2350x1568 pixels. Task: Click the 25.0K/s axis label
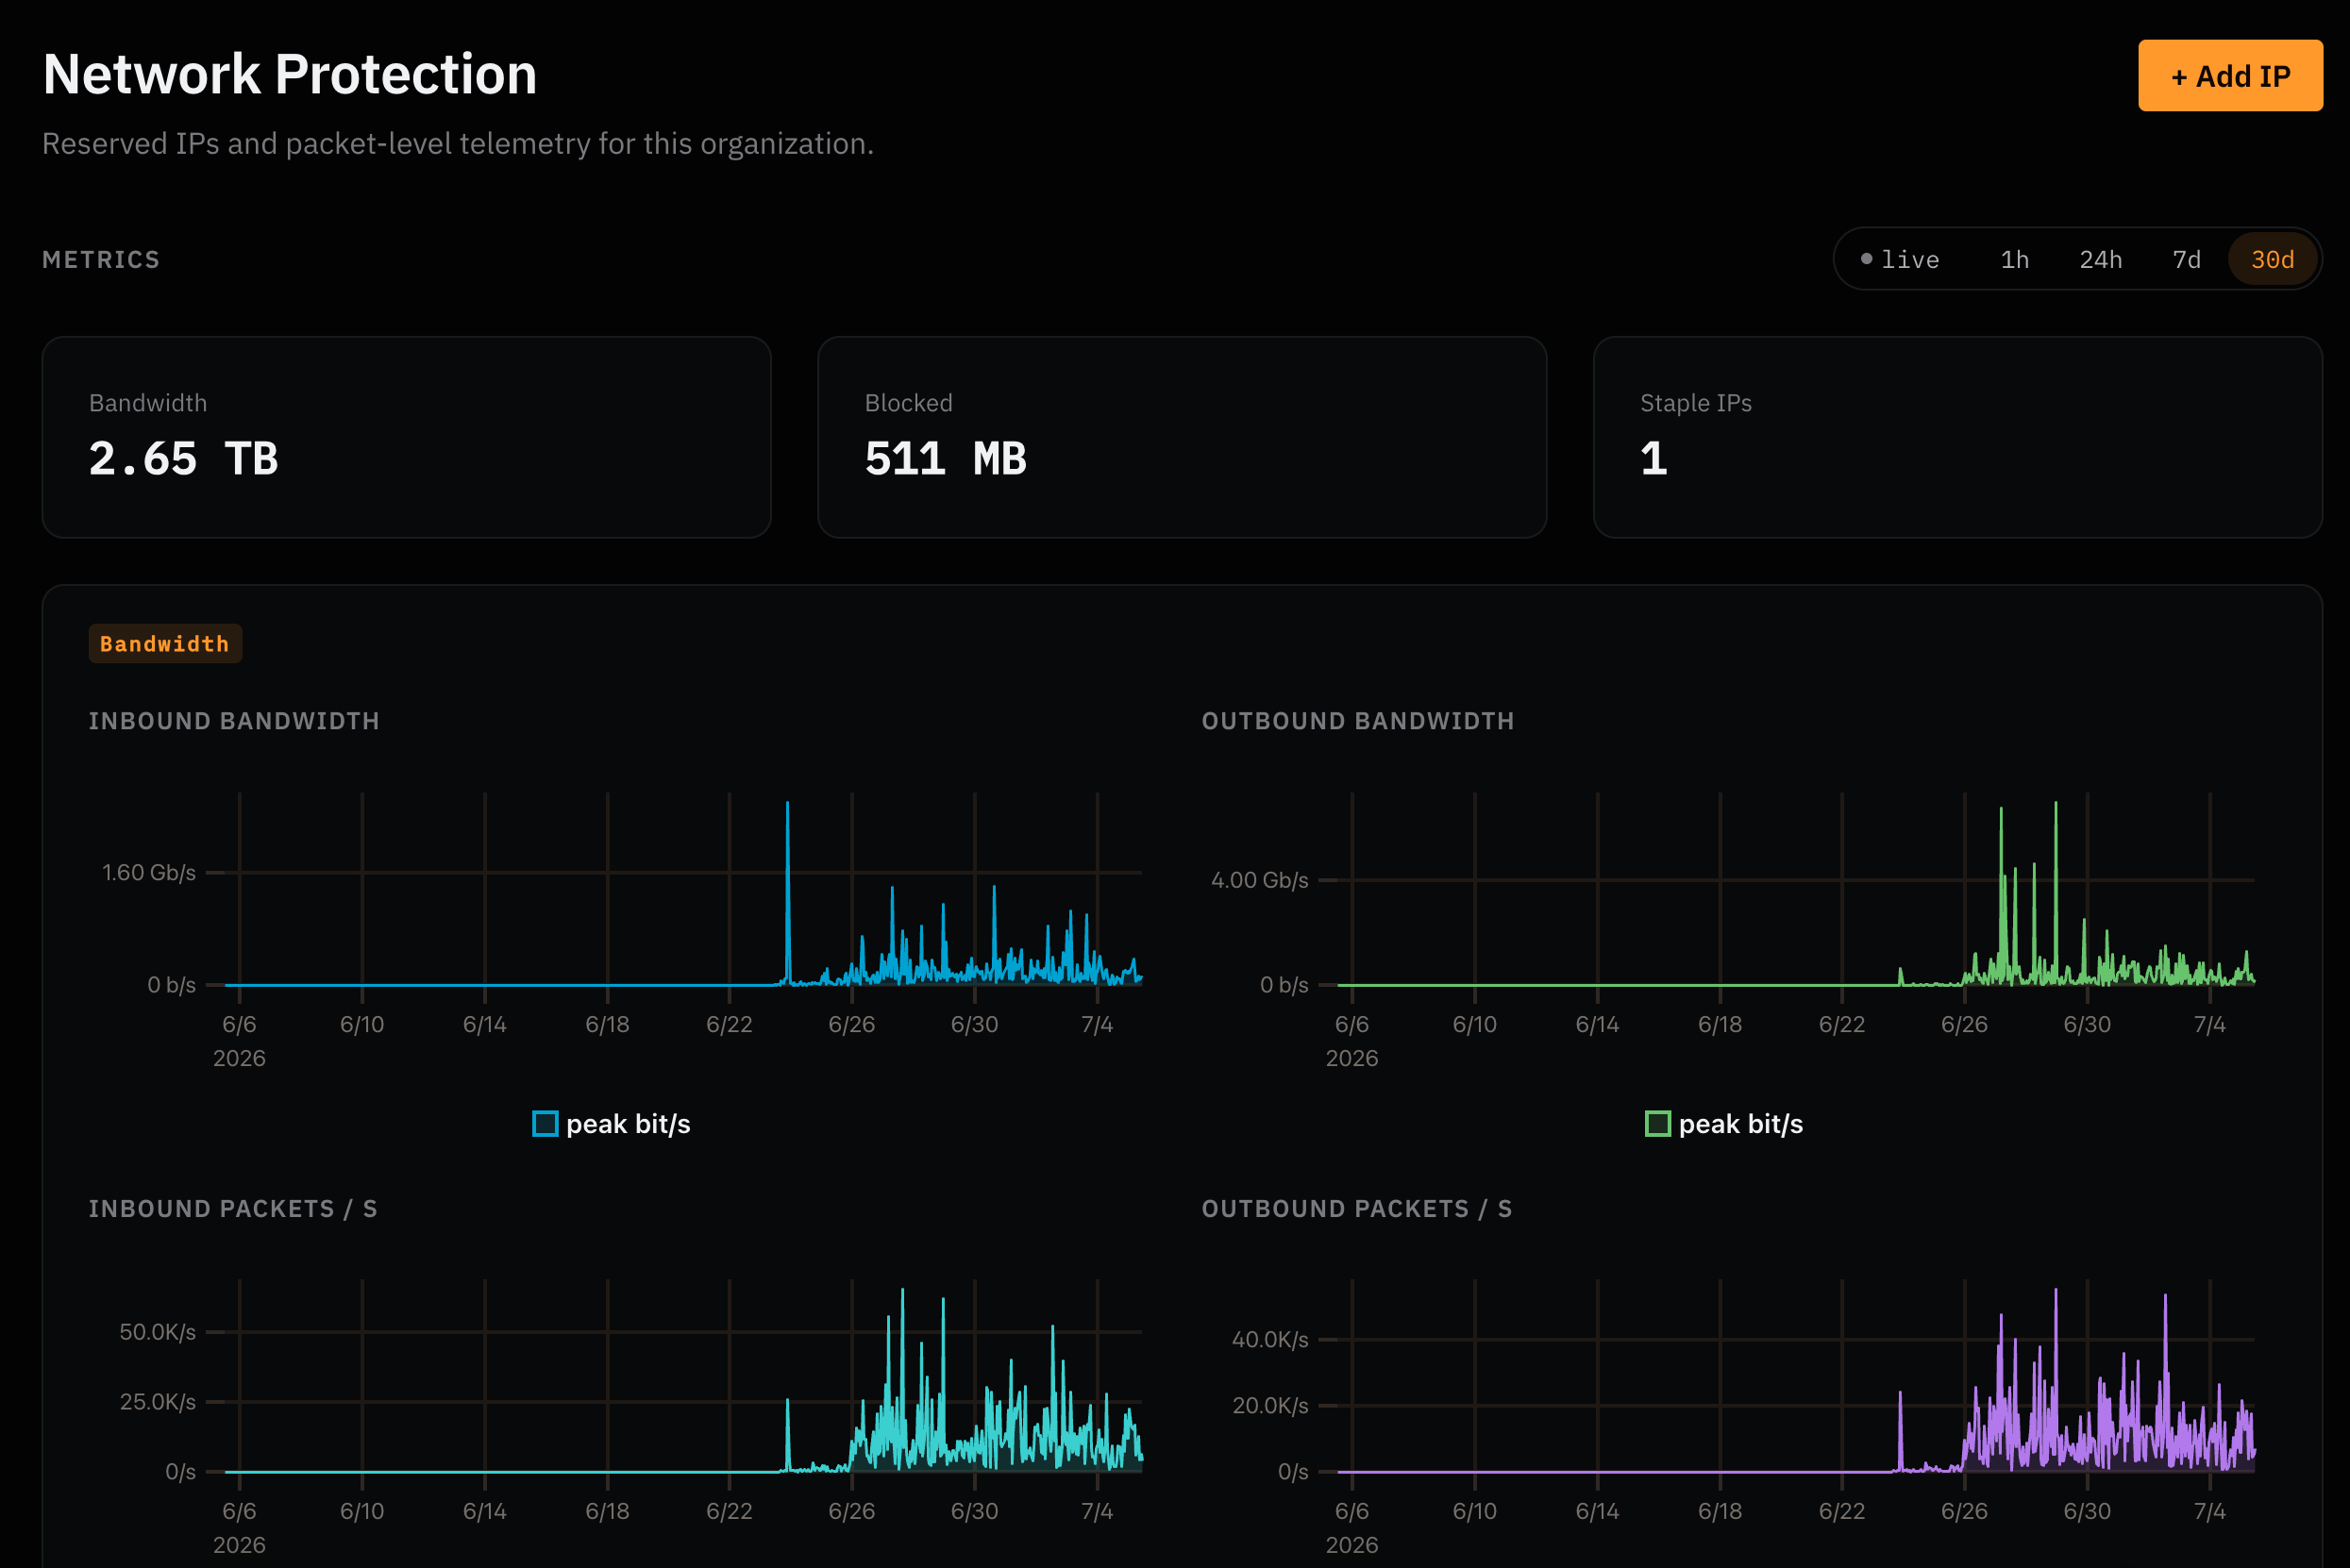coord(157,1402)
